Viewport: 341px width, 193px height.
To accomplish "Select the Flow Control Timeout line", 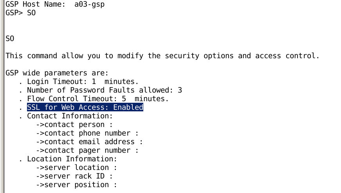I will click(x=98, y=99).
